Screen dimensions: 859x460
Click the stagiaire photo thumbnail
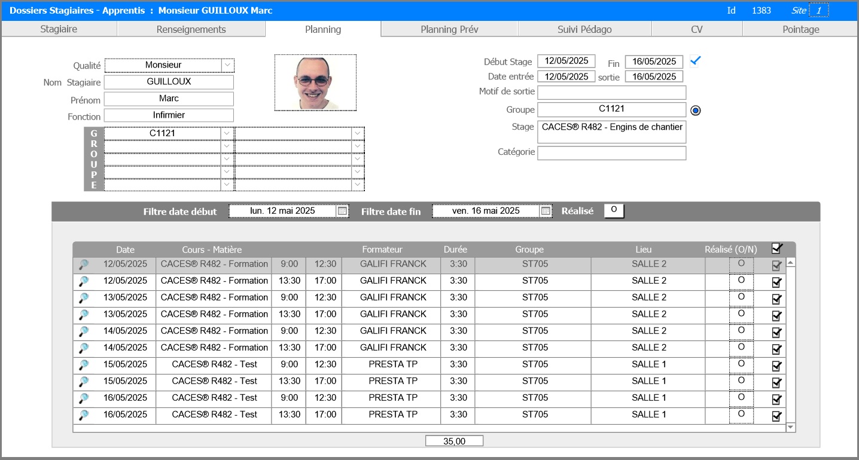tap(315, 82)
